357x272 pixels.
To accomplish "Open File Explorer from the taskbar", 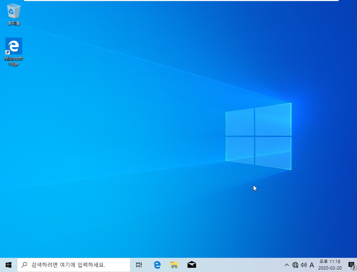I will (174, 265).
